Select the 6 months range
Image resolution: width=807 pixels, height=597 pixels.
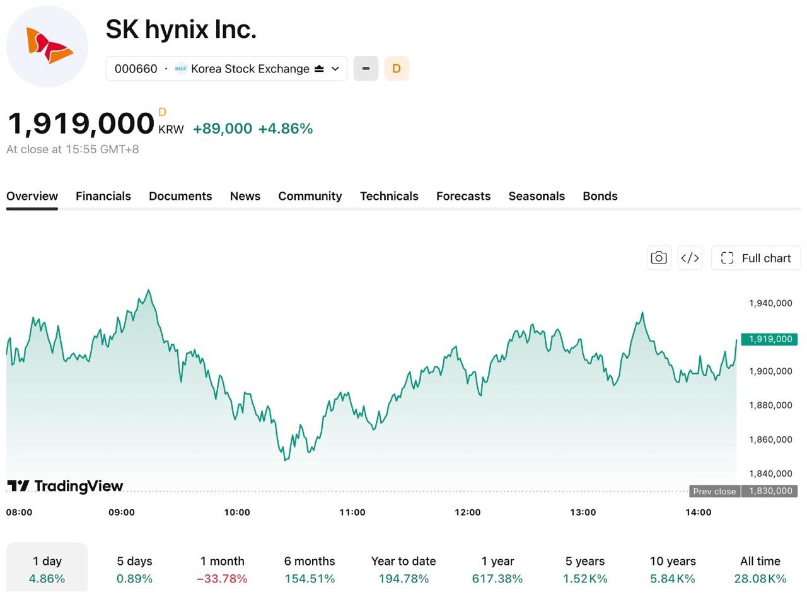coord(310,569)
